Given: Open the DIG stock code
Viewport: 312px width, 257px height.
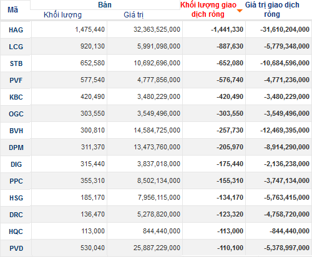Looking at the screenshot, I should pyautogui.click(x=16, y=164).
